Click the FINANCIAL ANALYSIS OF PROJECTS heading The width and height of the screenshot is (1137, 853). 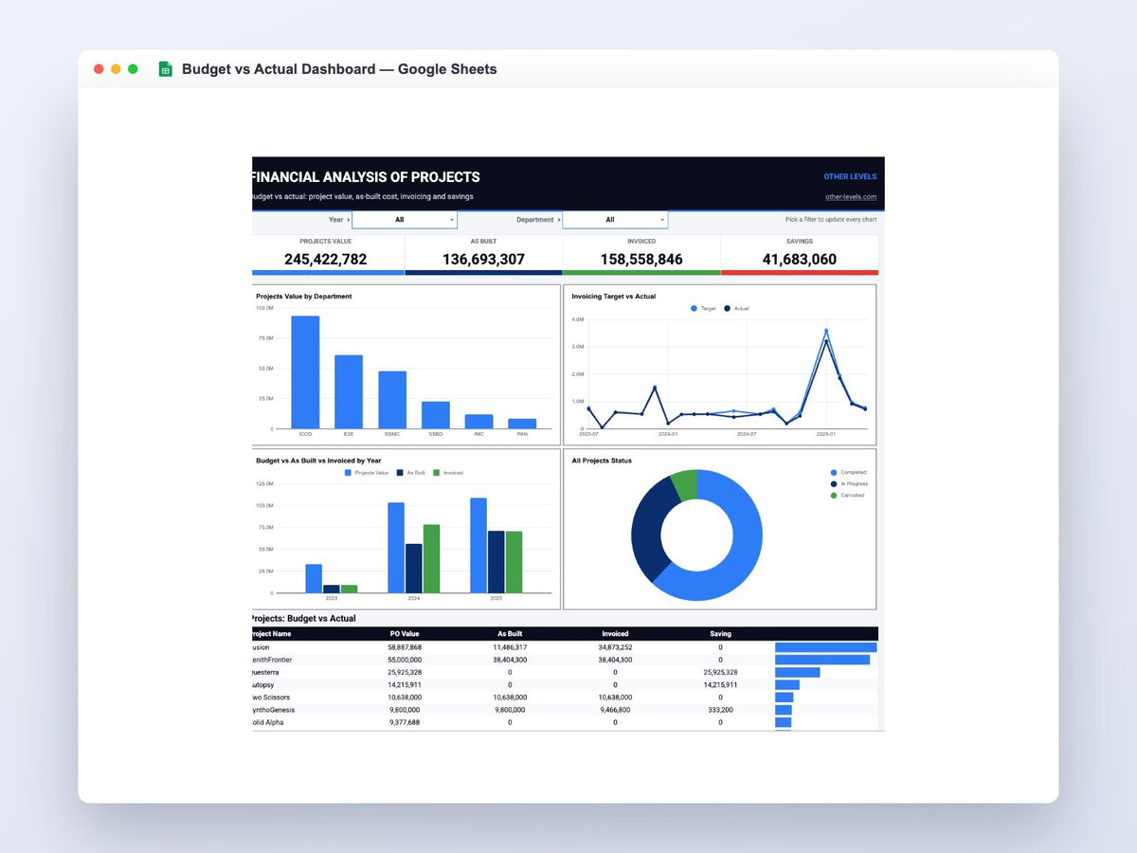pyautogui.click(x=367, y=177)
